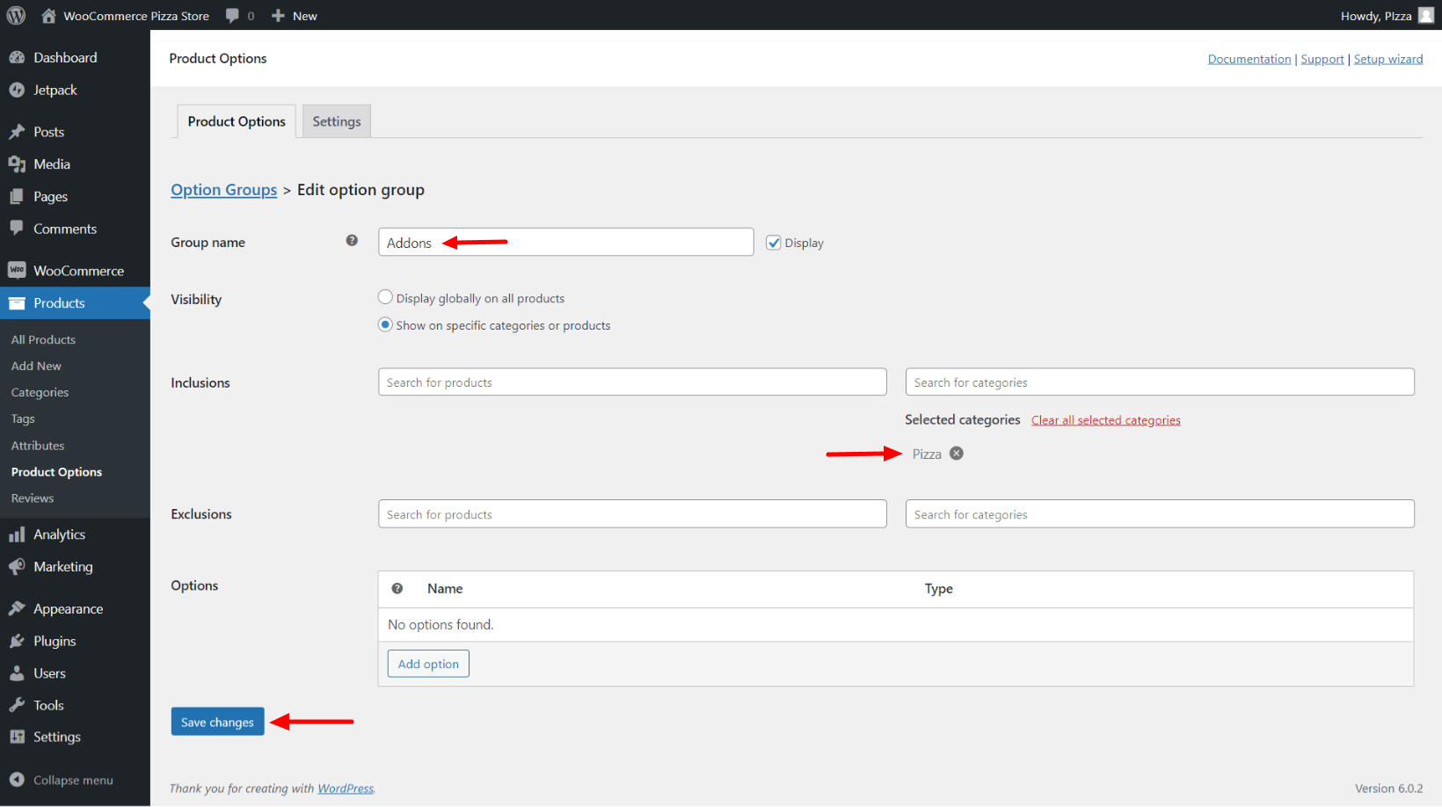
Task: Click the Save changes button
Action: click(217, 722)
